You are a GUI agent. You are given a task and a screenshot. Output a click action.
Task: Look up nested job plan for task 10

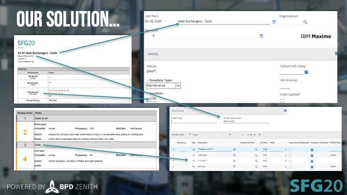point(256,150)
